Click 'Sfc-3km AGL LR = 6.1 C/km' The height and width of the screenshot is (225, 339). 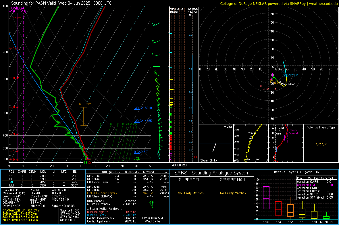[x=22, y=210]
